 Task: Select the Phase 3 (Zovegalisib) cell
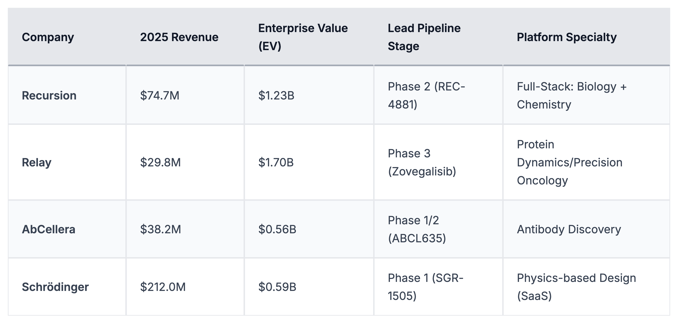coord(422,162)
